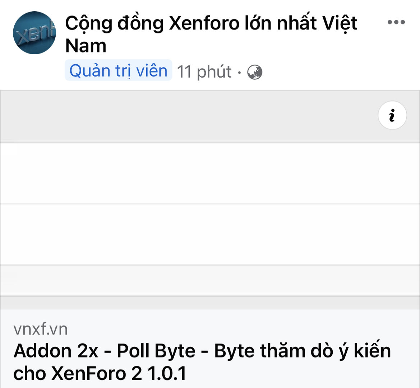Image resolution: width=420 pixels, height=388 pixels.
Task: Click the title line cho XenForo 2 1.0.1
Action: click(x=100, y=373)
